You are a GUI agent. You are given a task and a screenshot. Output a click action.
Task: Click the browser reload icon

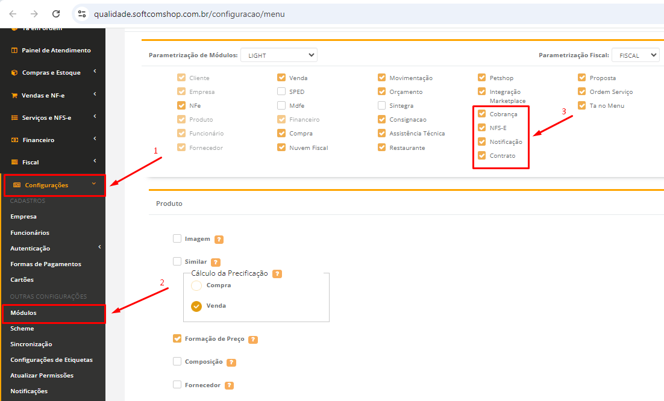click(x=56, y=13)
